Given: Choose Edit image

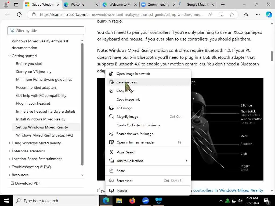Looking at the screenshot, I should coord(148,108).
